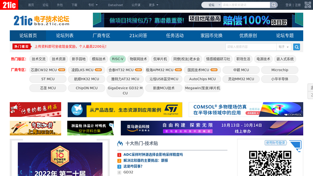Viewport: 313px width, 176px height.
Task: Click the STM32 butterfly banner icon
Action: tap(77, 110)
